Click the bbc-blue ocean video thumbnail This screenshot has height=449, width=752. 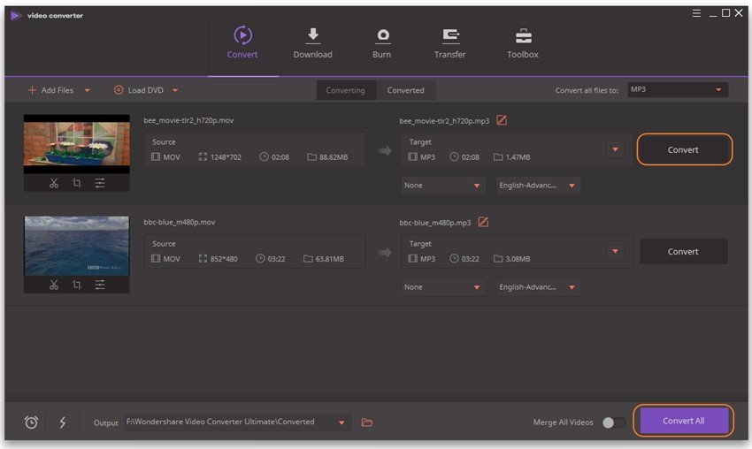tap(77, 246)
